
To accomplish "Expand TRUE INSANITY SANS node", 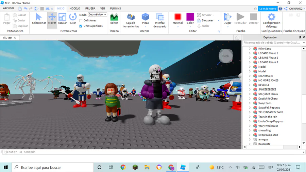I will point(250,112).
